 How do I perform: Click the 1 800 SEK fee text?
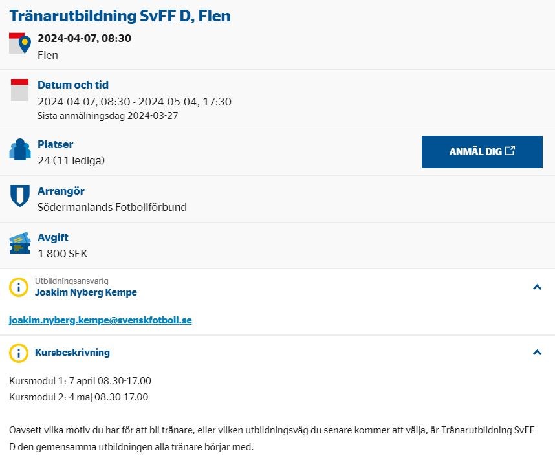pyautogui.click(x=63, y=254)
